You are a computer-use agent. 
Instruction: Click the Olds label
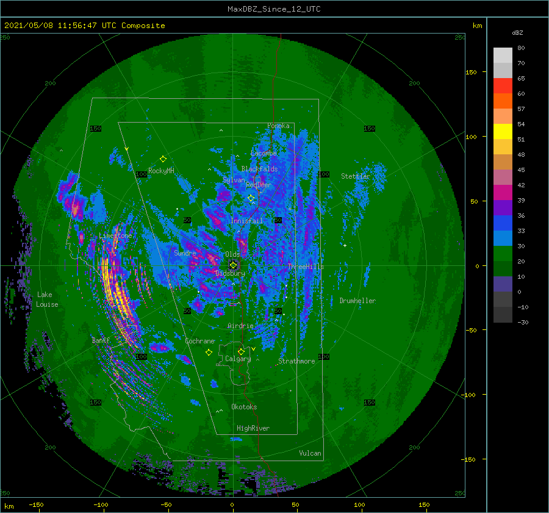click(x=232, y=254)
